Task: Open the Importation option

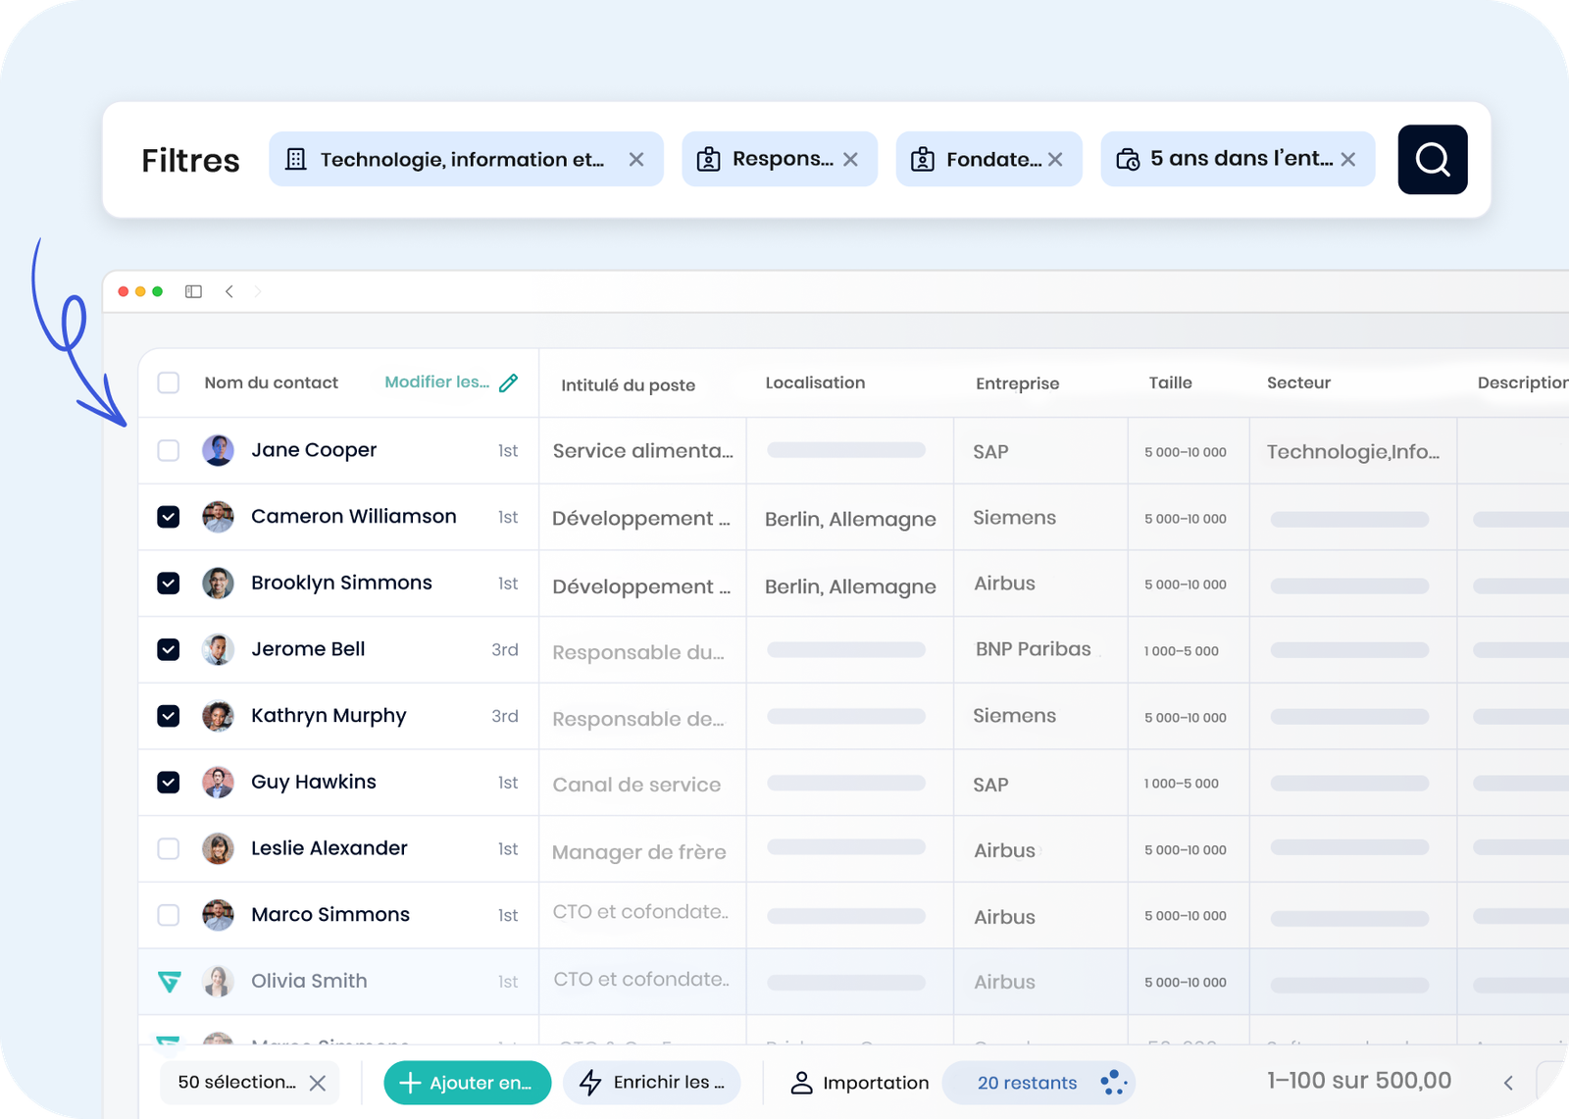Action: pos(859,1083)
